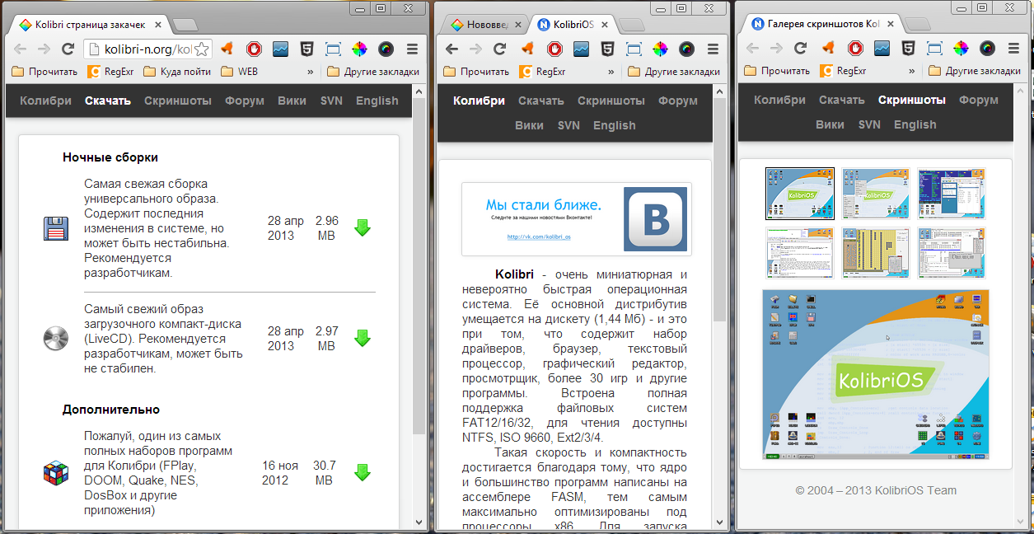Go back in the window with the KolibriOS tab
The image size is (1034, 534).
(x=451, y=49)
